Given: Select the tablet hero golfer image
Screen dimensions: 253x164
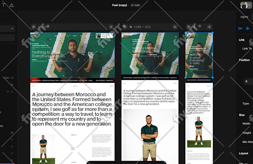Looking at the screenshot, I should [x=150, y=53].
